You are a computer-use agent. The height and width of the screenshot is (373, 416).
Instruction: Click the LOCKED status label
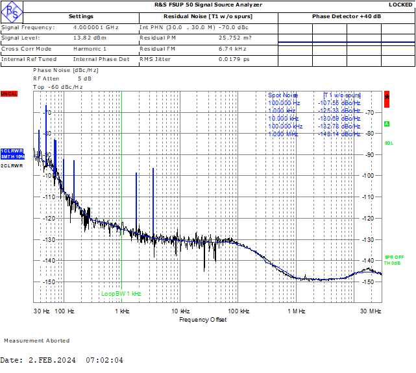coord(400,5)
